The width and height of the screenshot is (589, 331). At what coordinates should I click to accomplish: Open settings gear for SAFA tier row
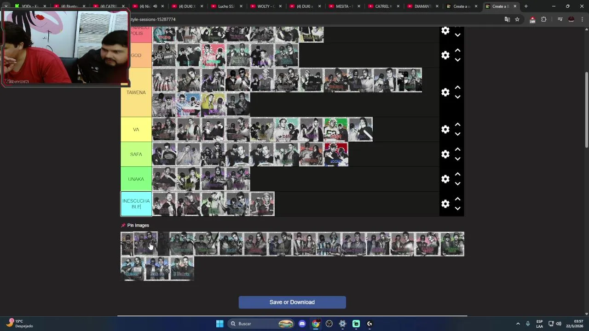point(445,154)
